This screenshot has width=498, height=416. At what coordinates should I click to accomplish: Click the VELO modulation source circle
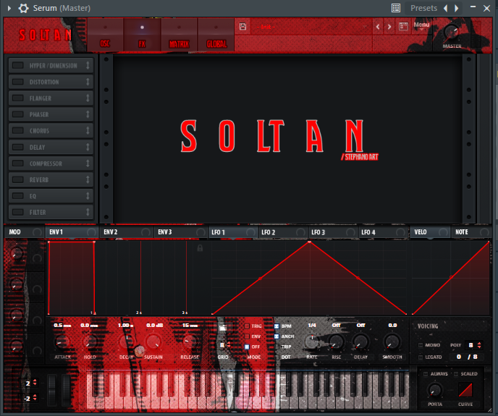coord(443,232)
